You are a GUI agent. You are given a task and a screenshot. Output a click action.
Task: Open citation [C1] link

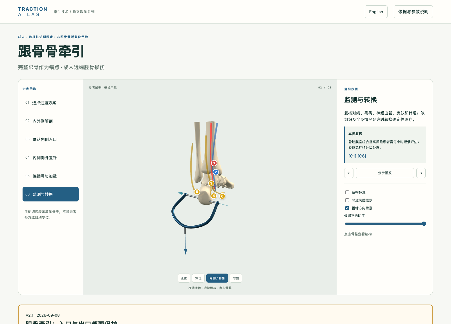pyautogui.click(x=352, y=156)
